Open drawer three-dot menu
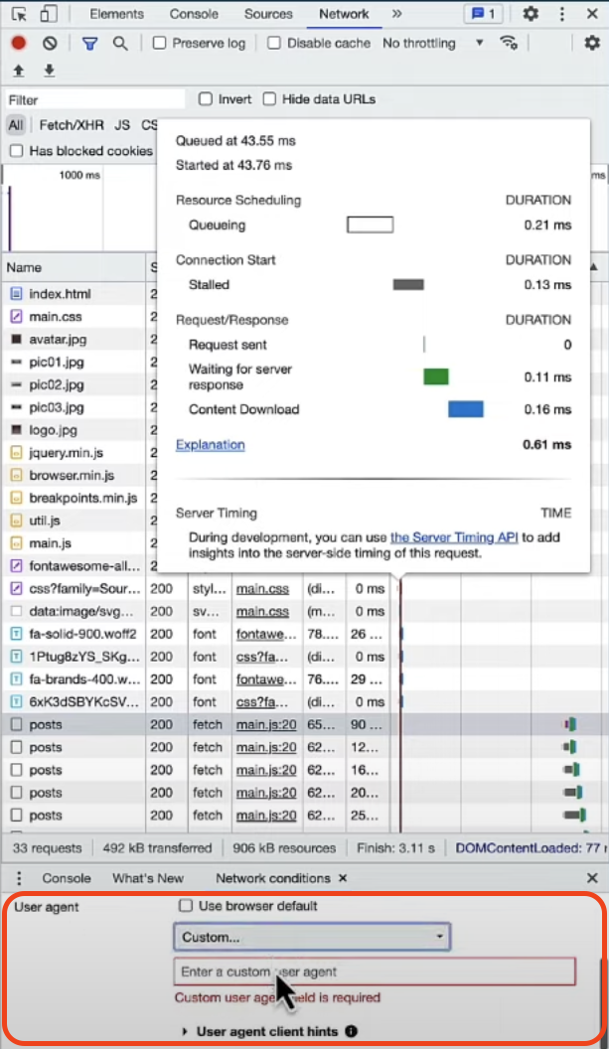This screenshot has height=1049, width=609. pos(19,878)
